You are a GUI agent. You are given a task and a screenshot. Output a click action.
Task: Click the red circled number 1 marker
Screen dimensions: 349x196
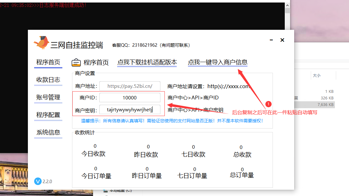pos(268,104)
